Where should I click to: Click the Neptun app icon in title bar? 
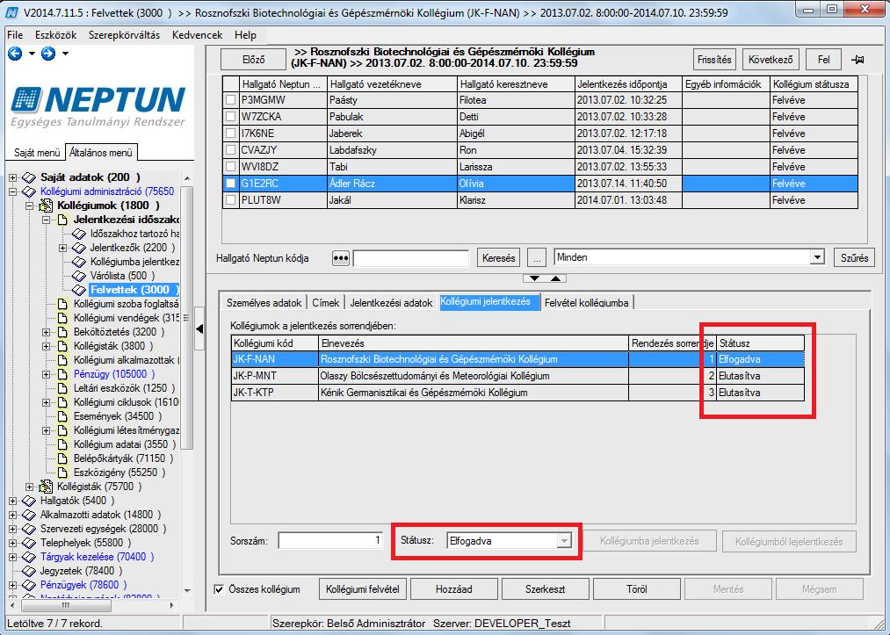coord(11,12)
